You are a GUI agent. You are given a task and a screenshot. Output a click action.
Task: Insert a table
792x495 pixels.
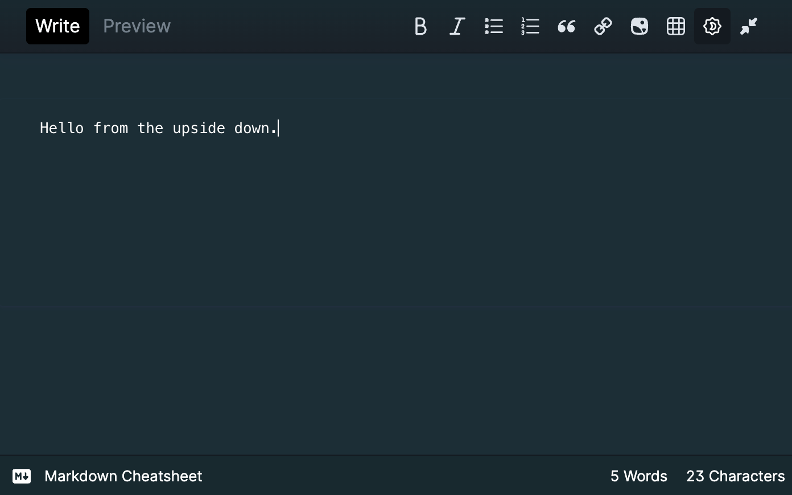[x=675, y=26]
